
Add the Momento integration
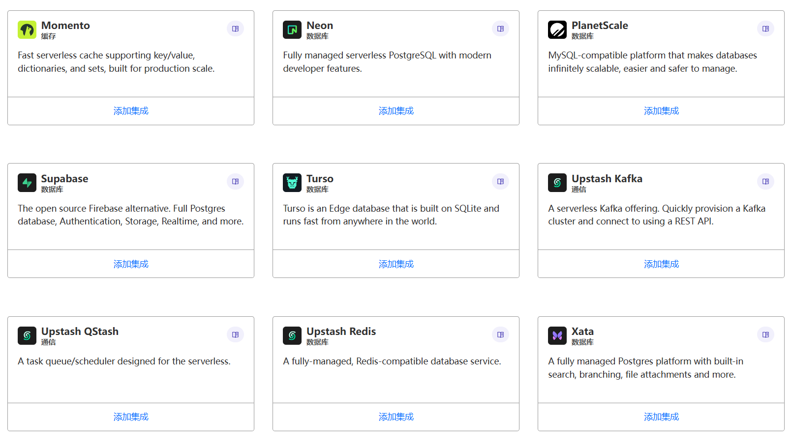pyautogui.click(x=131, y=111)
